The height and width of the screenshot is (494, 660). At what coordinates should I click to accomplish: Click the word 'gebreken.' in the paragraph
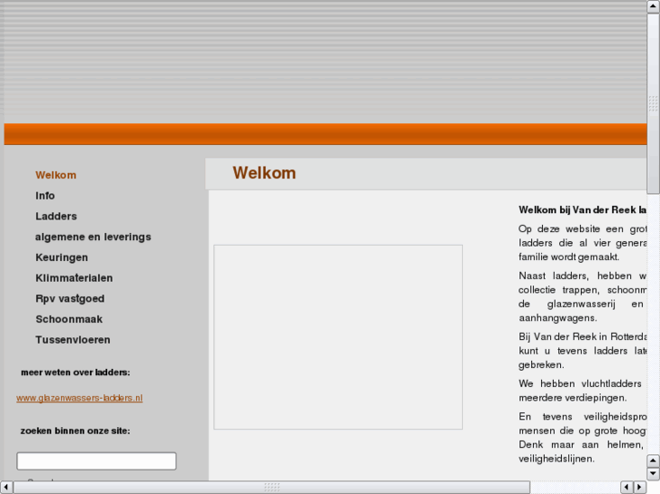pos(541,365)
